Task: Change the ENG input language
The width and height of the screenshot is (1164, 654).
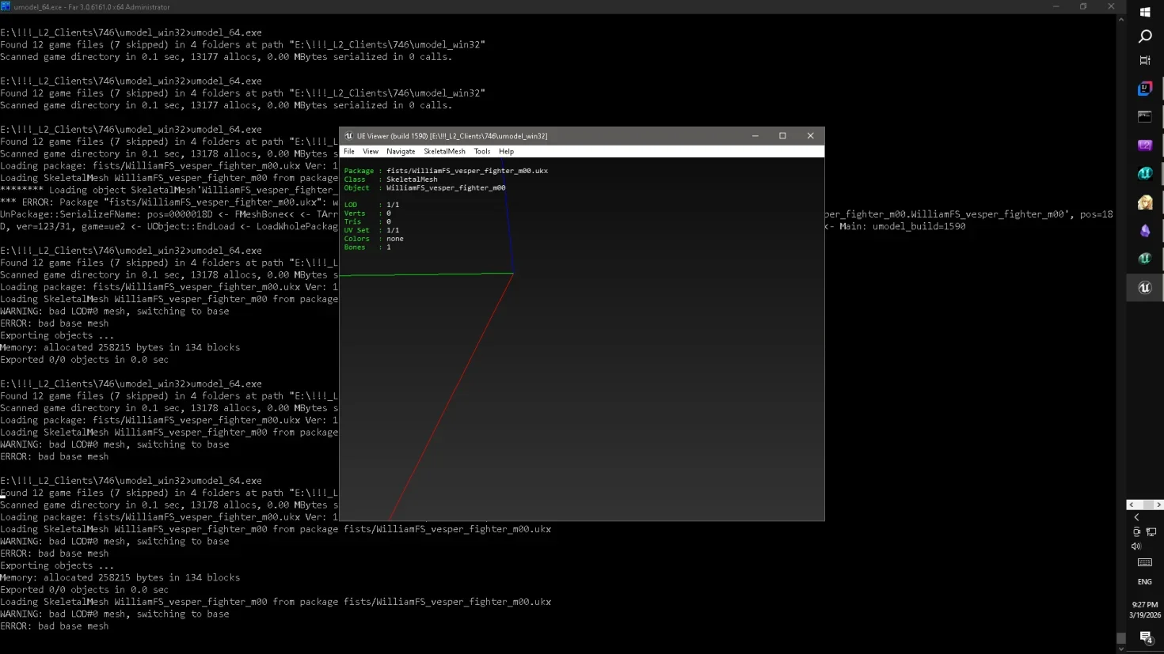Action: coord(1145,582)
